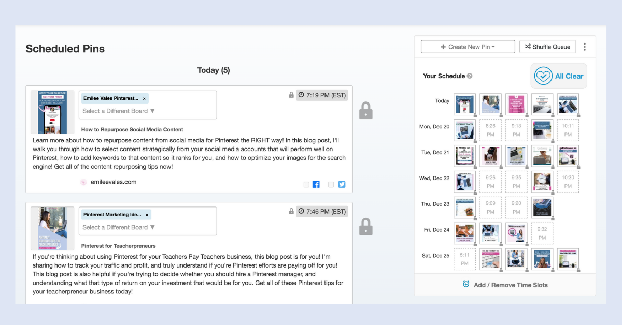Open the pink third pin thumbnail in Today row
This screenshot has height=325, width=622.
(516, 105)
